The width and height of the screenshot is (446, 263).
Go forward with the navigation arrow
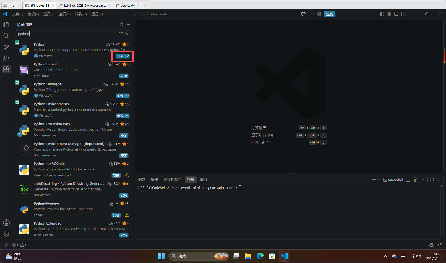point(143,14)
